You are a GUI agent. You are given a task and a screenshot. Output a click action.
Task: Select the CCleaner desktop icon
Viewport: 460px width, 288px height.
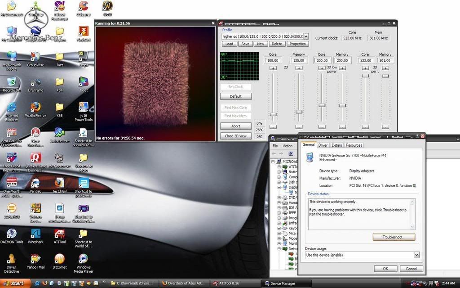pyautogui.click(x=84, y=9)
